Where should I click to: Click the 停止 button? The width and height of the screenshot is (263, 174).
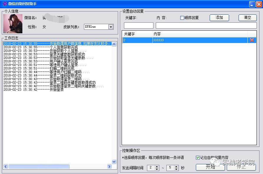click(x=241, y=167)
